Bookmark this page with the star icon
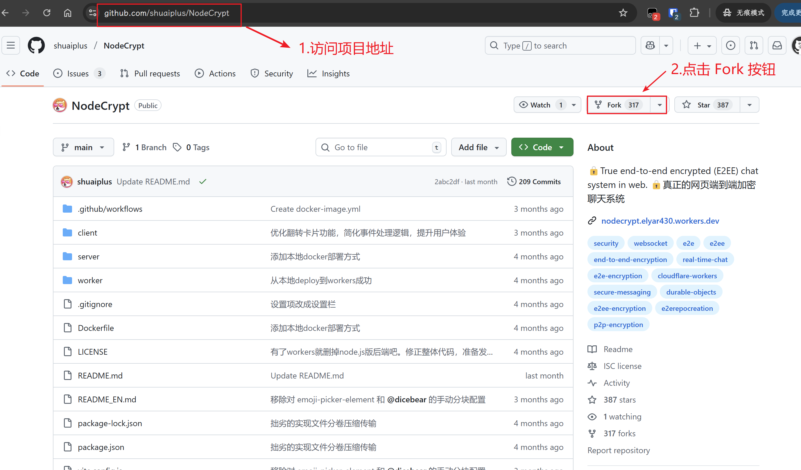Image resolution: width=801 pixels, height=470 pixels. pyautogui.click(x=623, y=13)
